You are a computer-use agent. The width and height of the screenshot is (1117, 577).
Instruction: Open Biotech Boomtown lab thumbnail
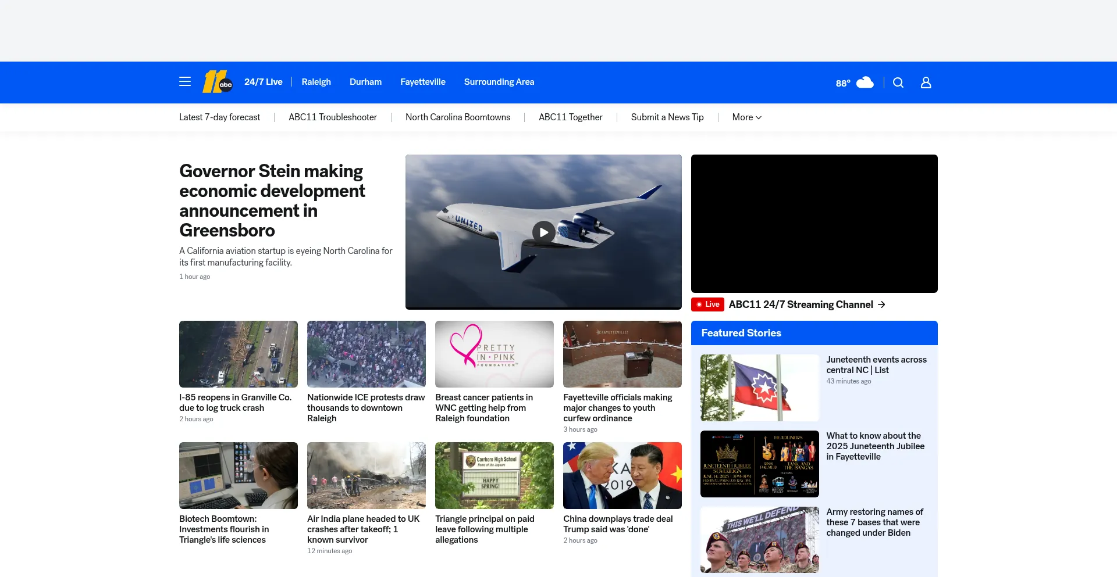(239, 475)
